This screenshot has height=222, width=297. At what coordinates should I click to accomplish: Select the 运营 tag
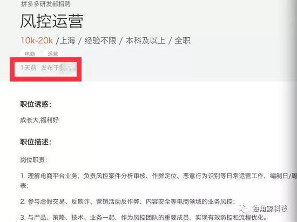click(x=53, y=54)
